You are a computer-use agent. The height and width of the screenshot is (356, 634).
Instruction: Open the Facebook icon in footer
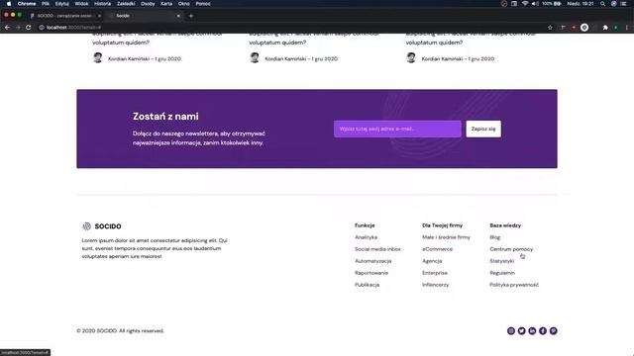pyautogui.click(x=543, y=331)
